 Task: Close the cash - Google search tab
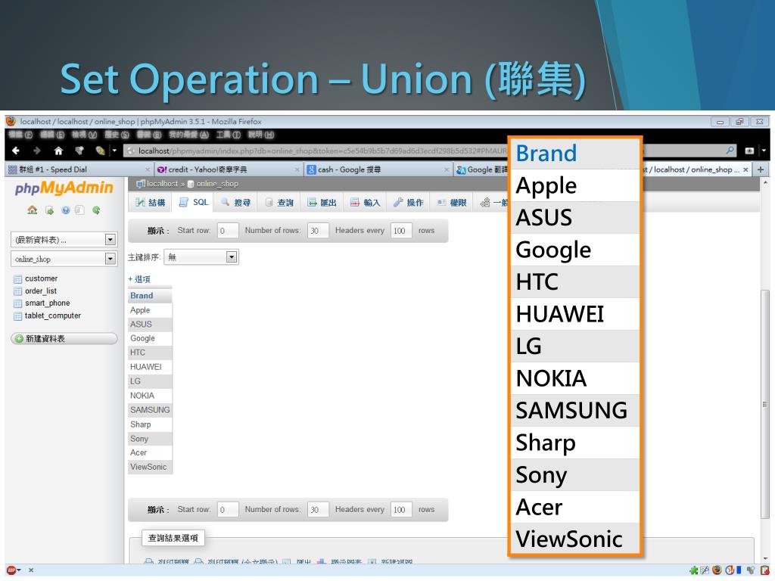click(447, 169)
